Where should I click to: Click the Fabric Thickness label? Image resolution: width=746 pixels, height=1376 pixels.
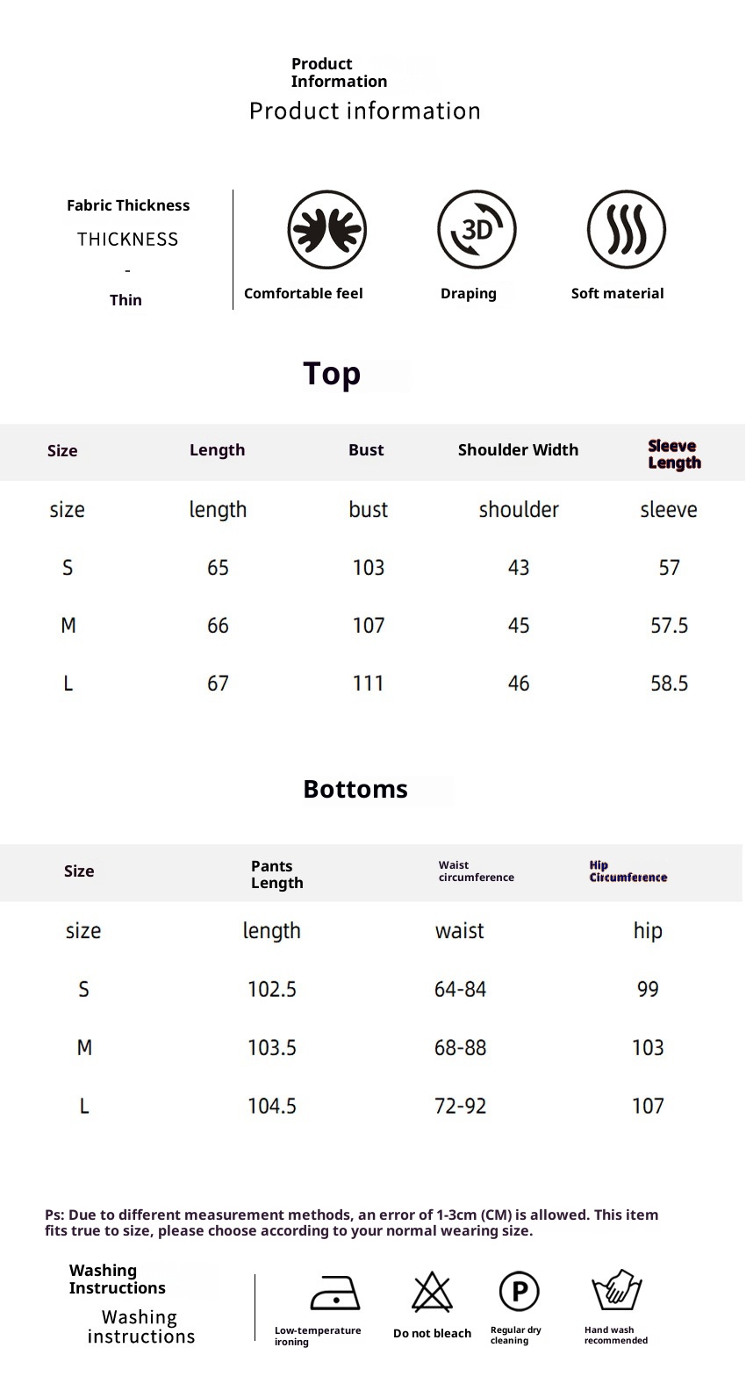pos(128,205)
